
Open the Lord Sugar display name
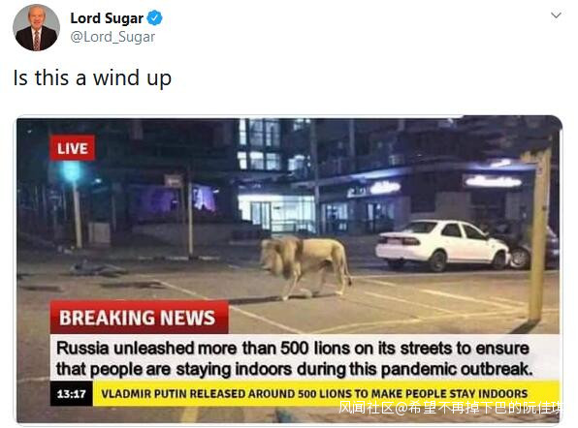[107, 18]
